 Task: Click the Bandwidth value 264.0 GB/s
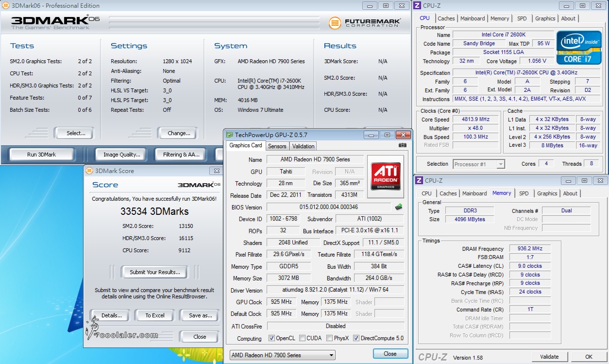[379, 278]
